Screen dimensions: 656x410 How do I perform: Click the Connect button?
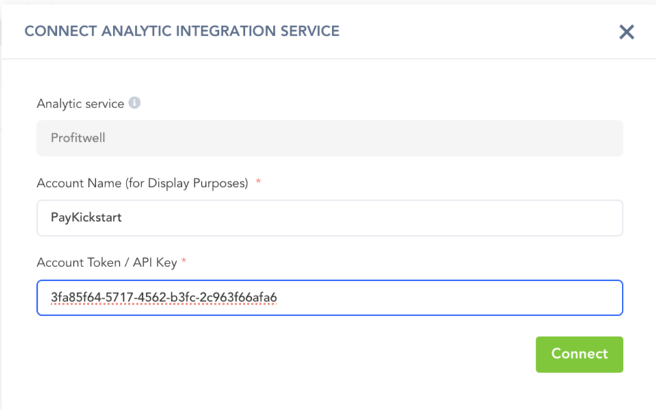click(579, 354)
